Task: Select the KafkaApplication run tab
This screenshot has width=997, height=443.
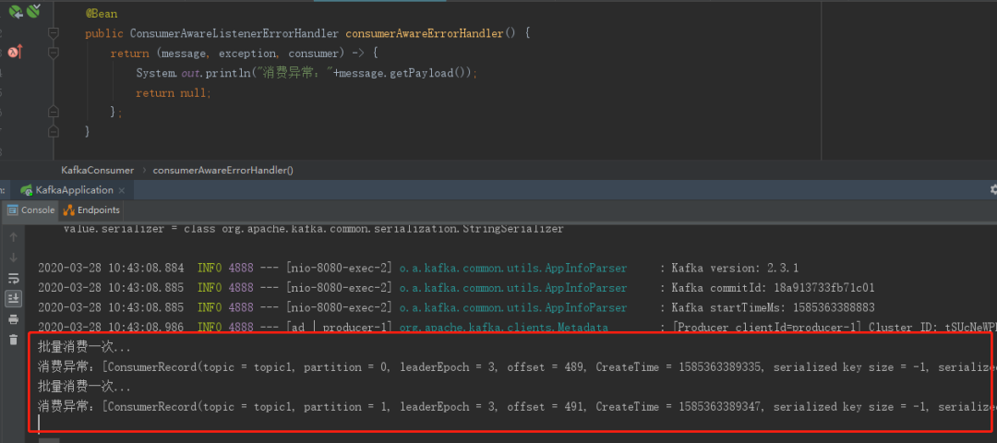Action: click(x=73, y=190)
